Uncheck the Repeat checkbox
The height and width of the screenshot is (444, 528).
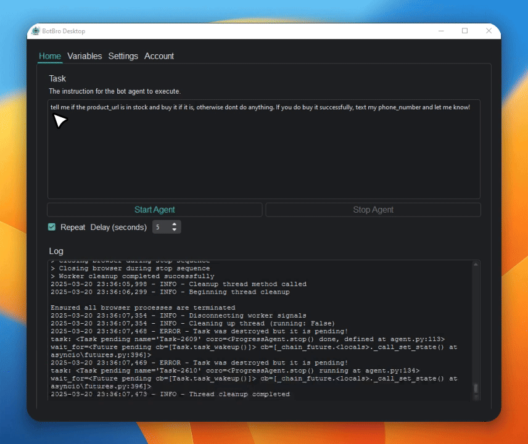(52, 227)
